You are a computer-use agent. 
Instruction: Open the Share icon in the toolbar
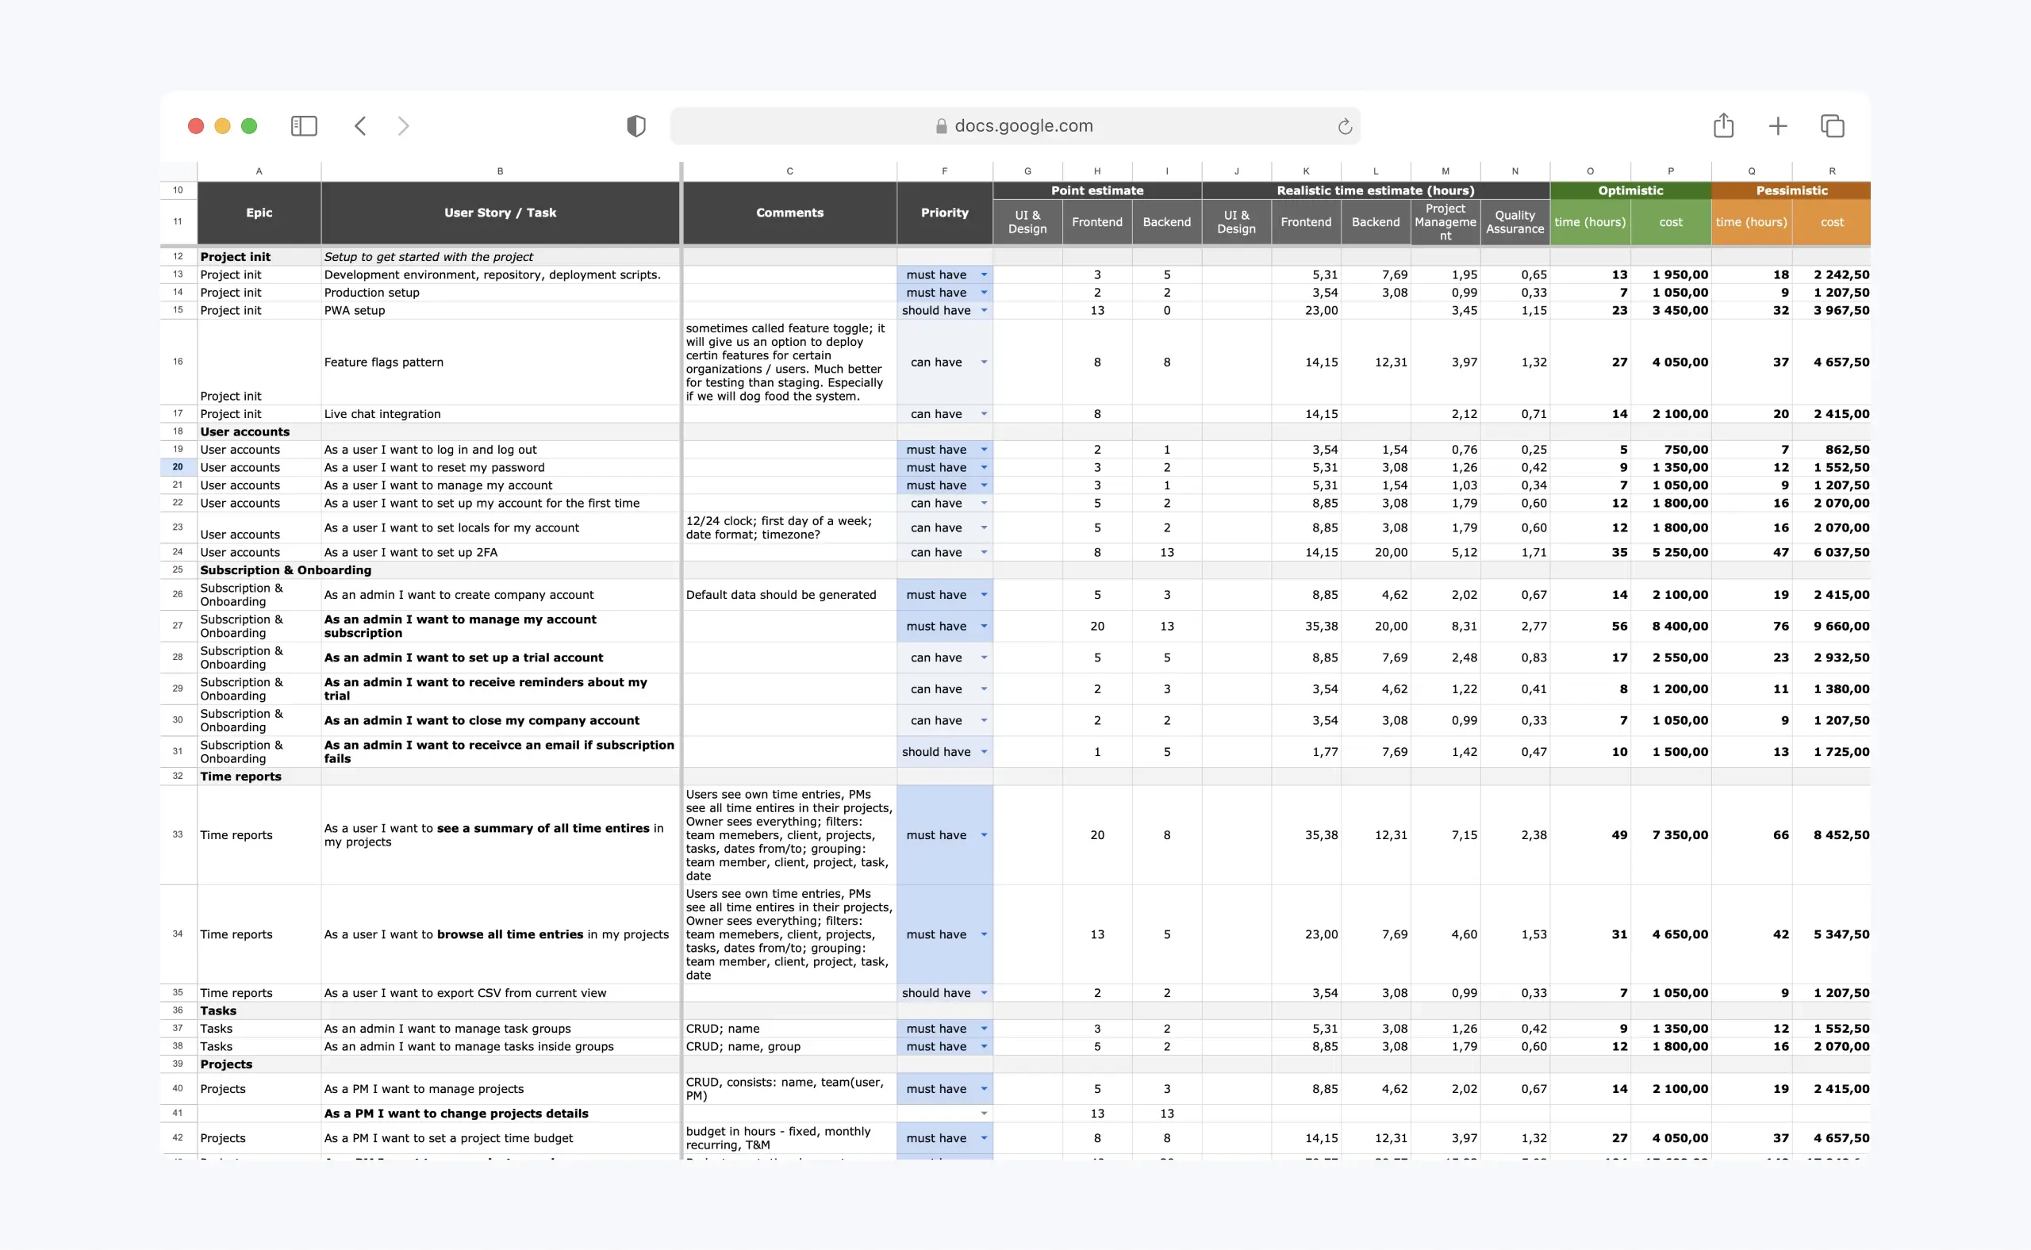tap(1723, 125)
